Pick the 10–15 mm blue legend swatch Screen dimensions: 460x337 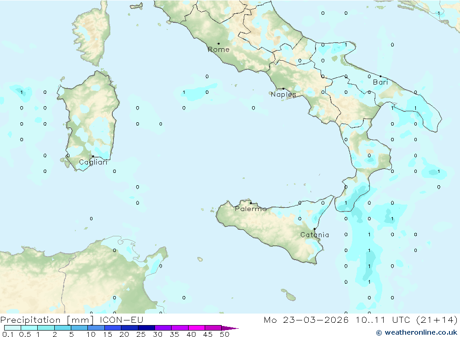pyautogui.click(x=96, y=328)
